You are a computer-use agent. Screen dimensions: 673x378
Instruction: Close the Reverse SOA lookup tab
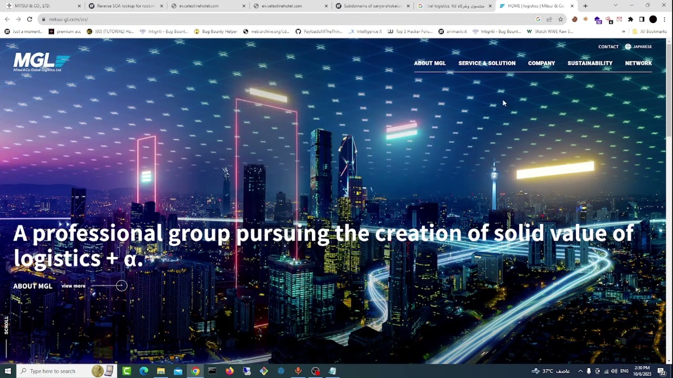(161, 6)
